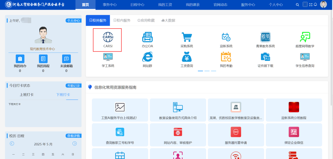Image resolution: width=333 pixels, height=159 pixels.
Task: Click the search magnifier in header
Action: click(297, 5)
